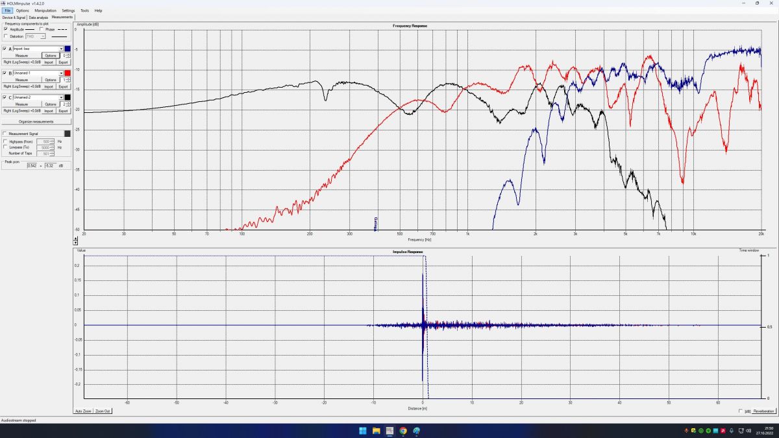Viewport: 779px width, 438px height.
Task: Click Options button for measurement B
Action: click(50, 80)
